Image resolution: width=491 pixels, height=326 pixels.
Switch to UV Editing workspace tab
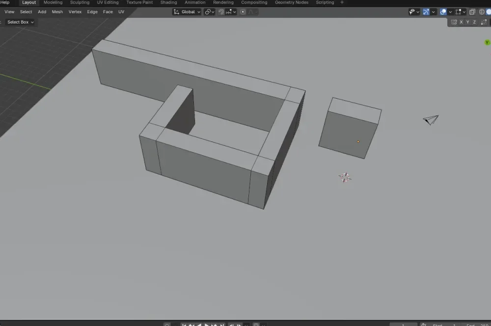(108, 2)
